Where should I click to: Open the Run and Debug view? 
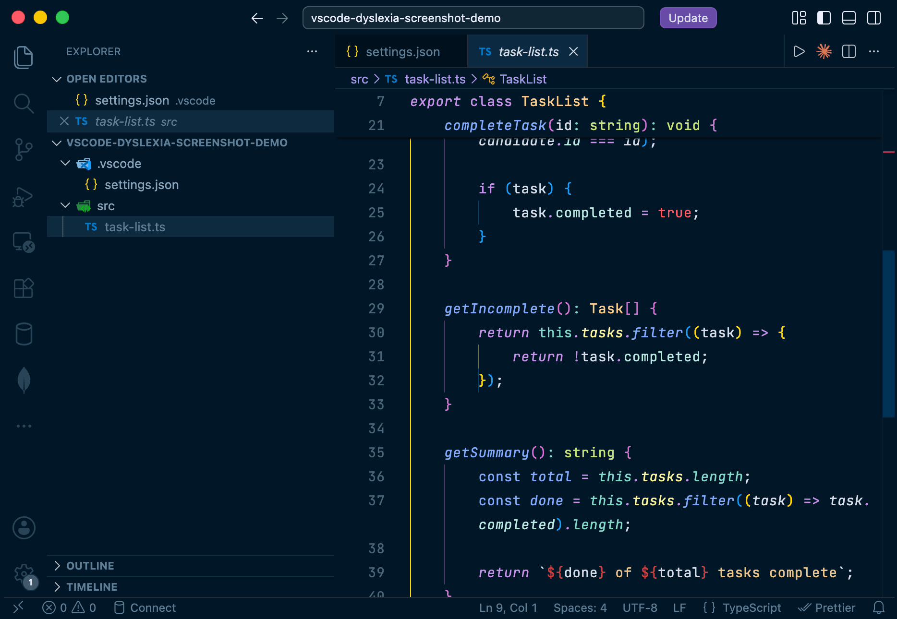point(23,197)
